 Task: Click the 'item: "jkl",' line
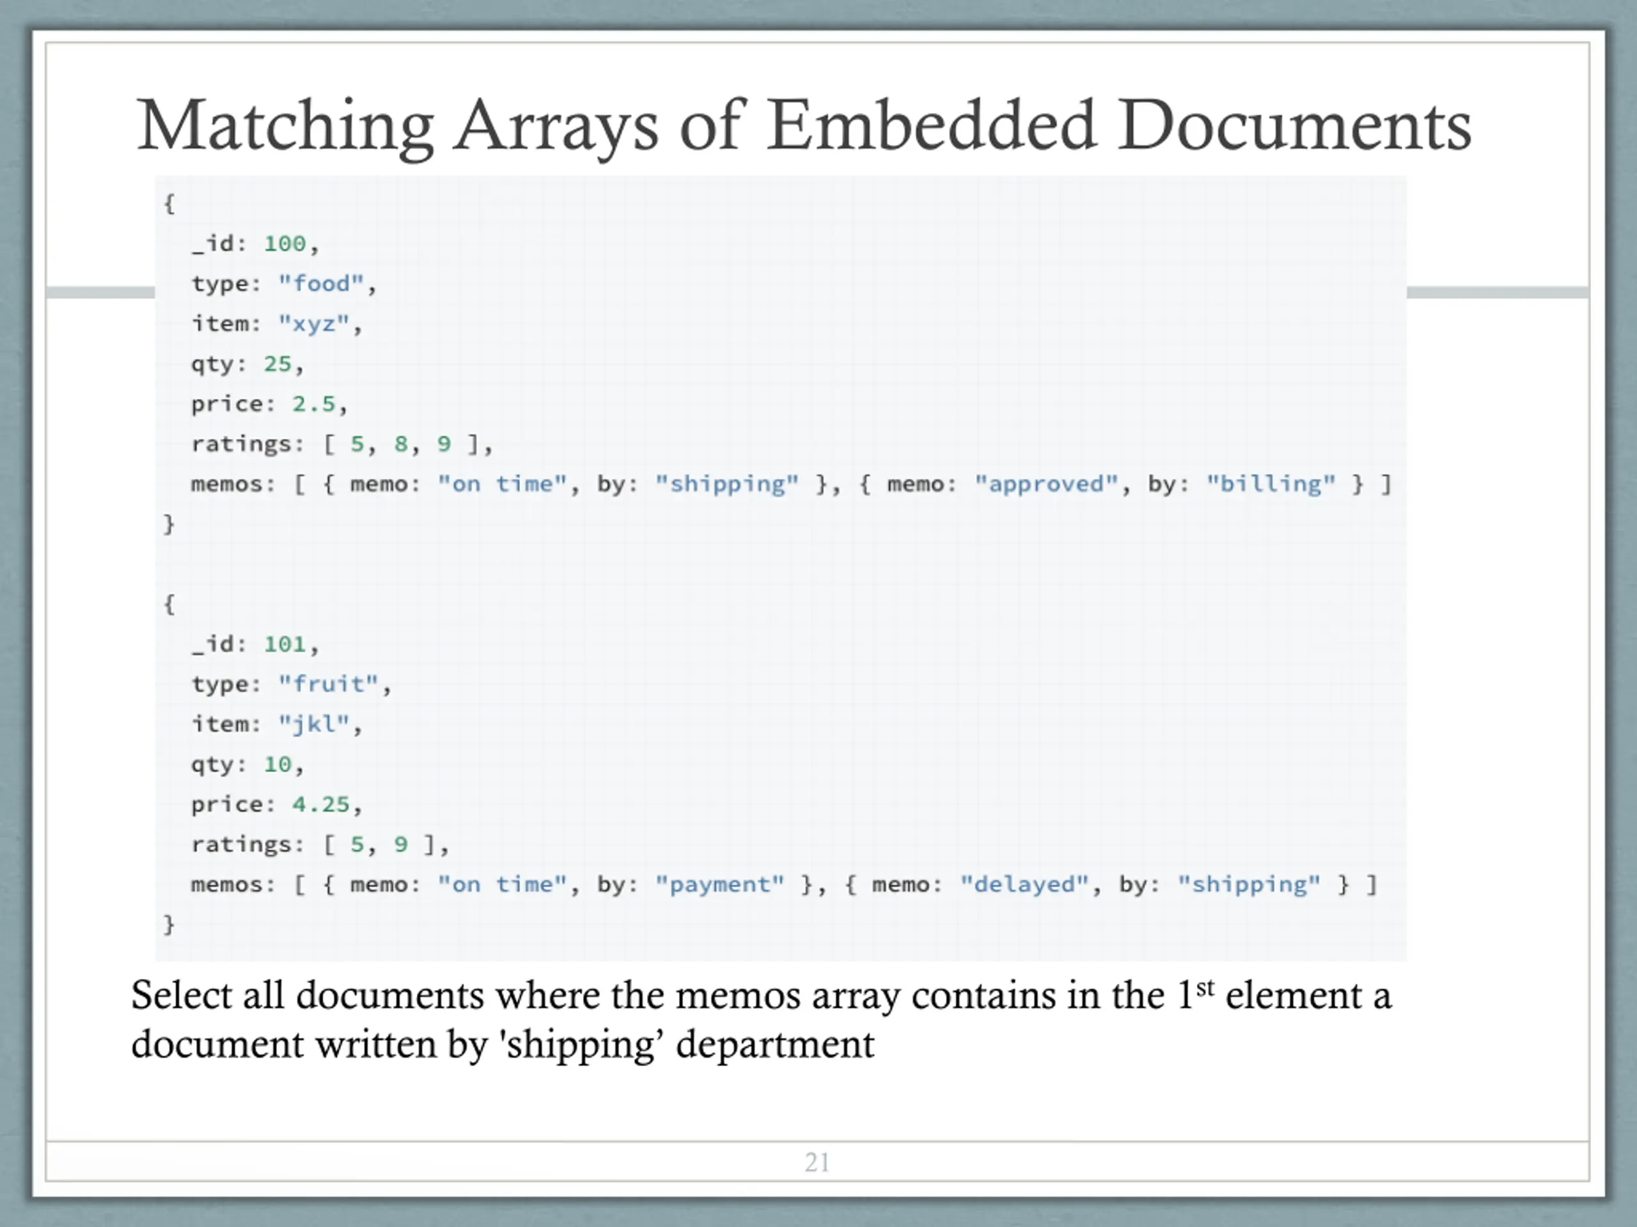277,724
